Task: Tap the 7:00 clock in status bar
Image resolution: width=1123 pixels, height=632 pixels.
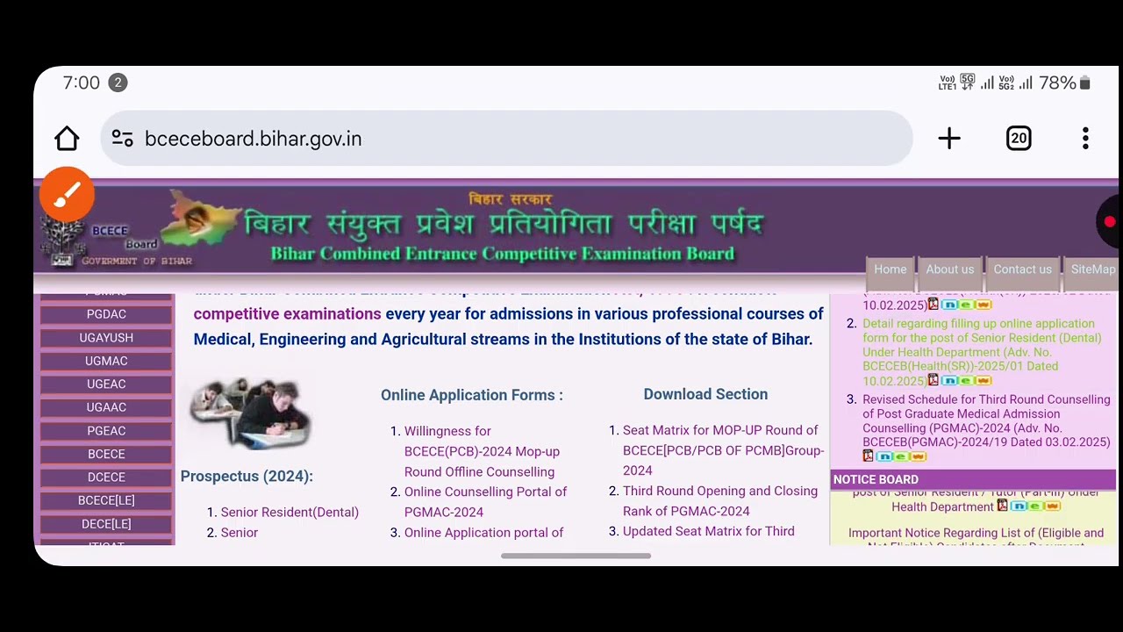Action: (82, 83)
